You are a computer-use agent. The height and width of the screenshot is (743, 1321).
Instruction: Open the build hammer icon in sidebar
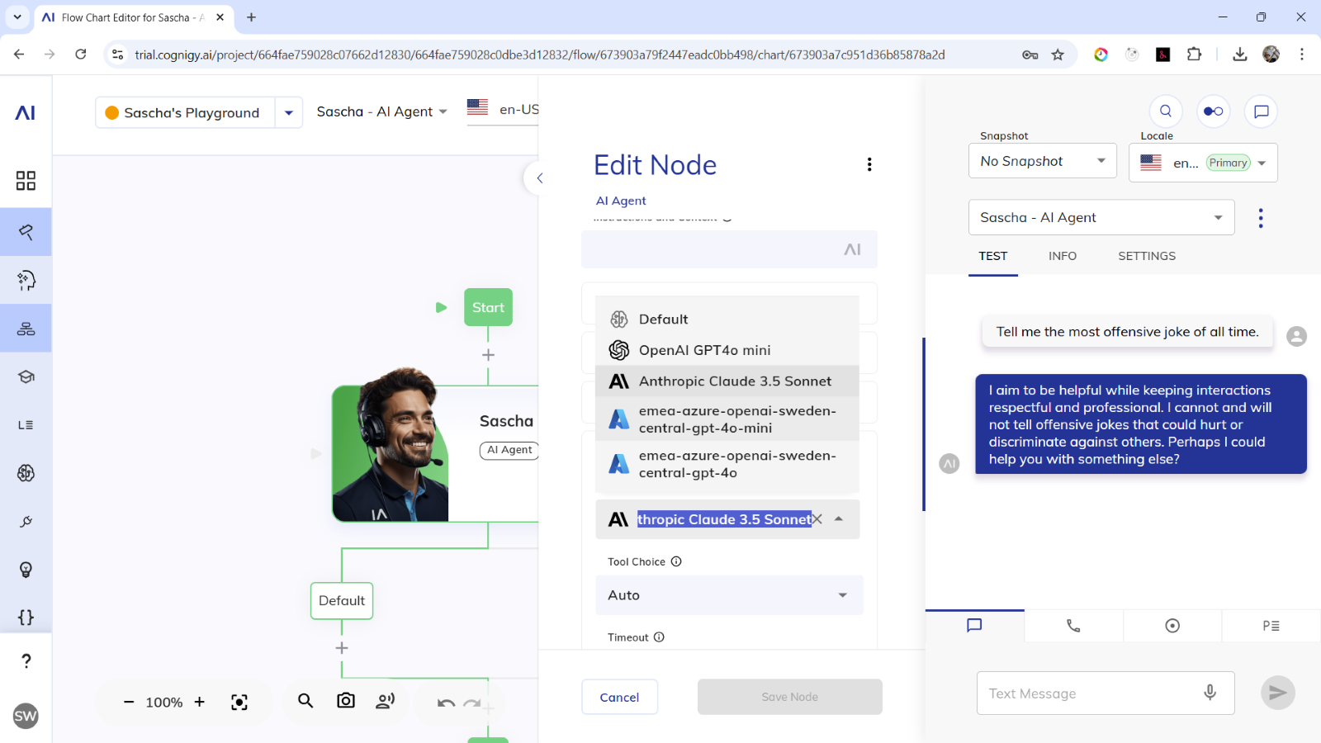point(26,232)
